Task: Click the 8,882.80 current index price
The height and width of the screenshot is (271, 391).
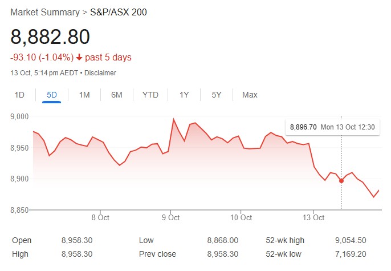Action: tap(50, 37)
